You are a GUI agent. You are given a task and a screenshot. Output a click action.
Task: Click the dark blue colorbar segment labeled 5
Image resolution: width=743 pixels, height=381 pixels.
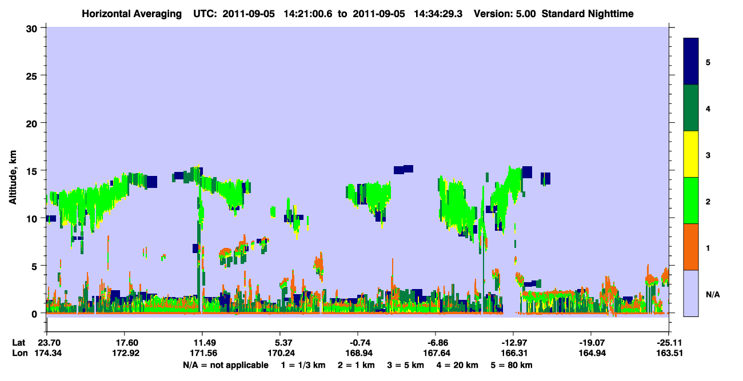[692, 62]
